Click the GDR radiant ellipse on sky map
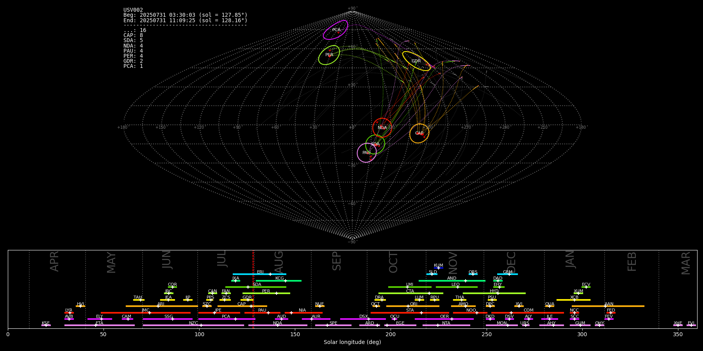 click(x=416, y=61)
